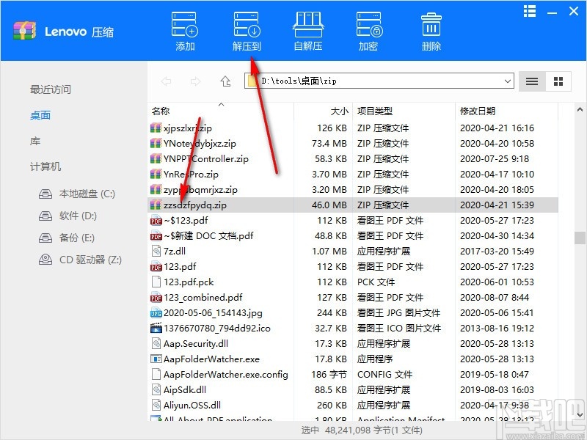Expand the 计算机 tree item
587x440 pixels.
point(45,166)
